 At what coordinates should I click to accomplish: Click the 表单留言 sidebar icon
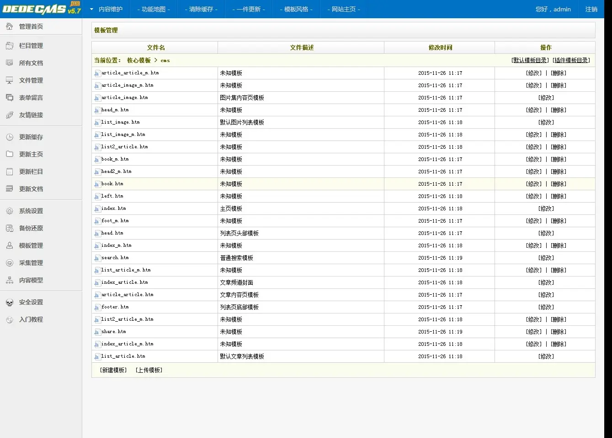point(10,98)
